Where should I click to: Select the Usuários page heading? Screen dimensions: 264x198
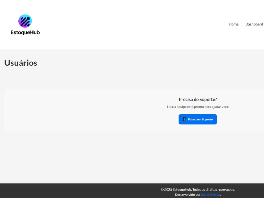21,63
